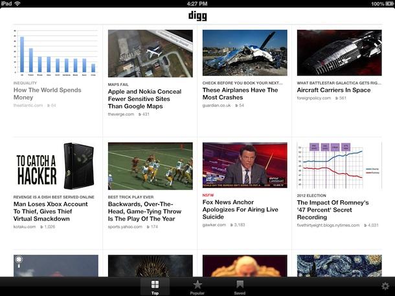
Task: Open the Battlestar spaceship thumbnail
Action: click(x=339, y=52)
